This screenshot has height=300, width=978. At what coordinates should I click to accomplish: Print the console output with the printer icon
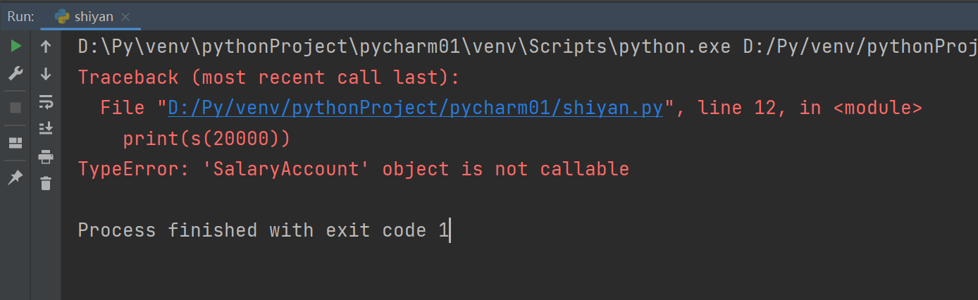[x=46, y=156]
